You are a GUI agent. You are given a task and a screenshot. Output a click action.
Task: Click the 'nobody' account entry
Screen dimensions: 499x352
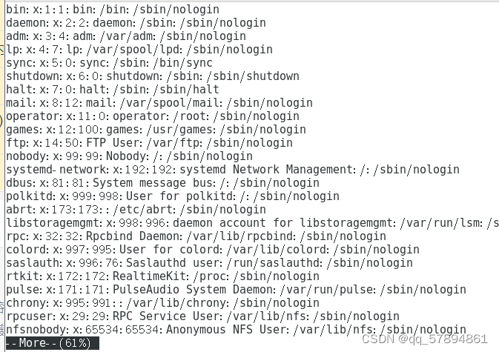129,156
